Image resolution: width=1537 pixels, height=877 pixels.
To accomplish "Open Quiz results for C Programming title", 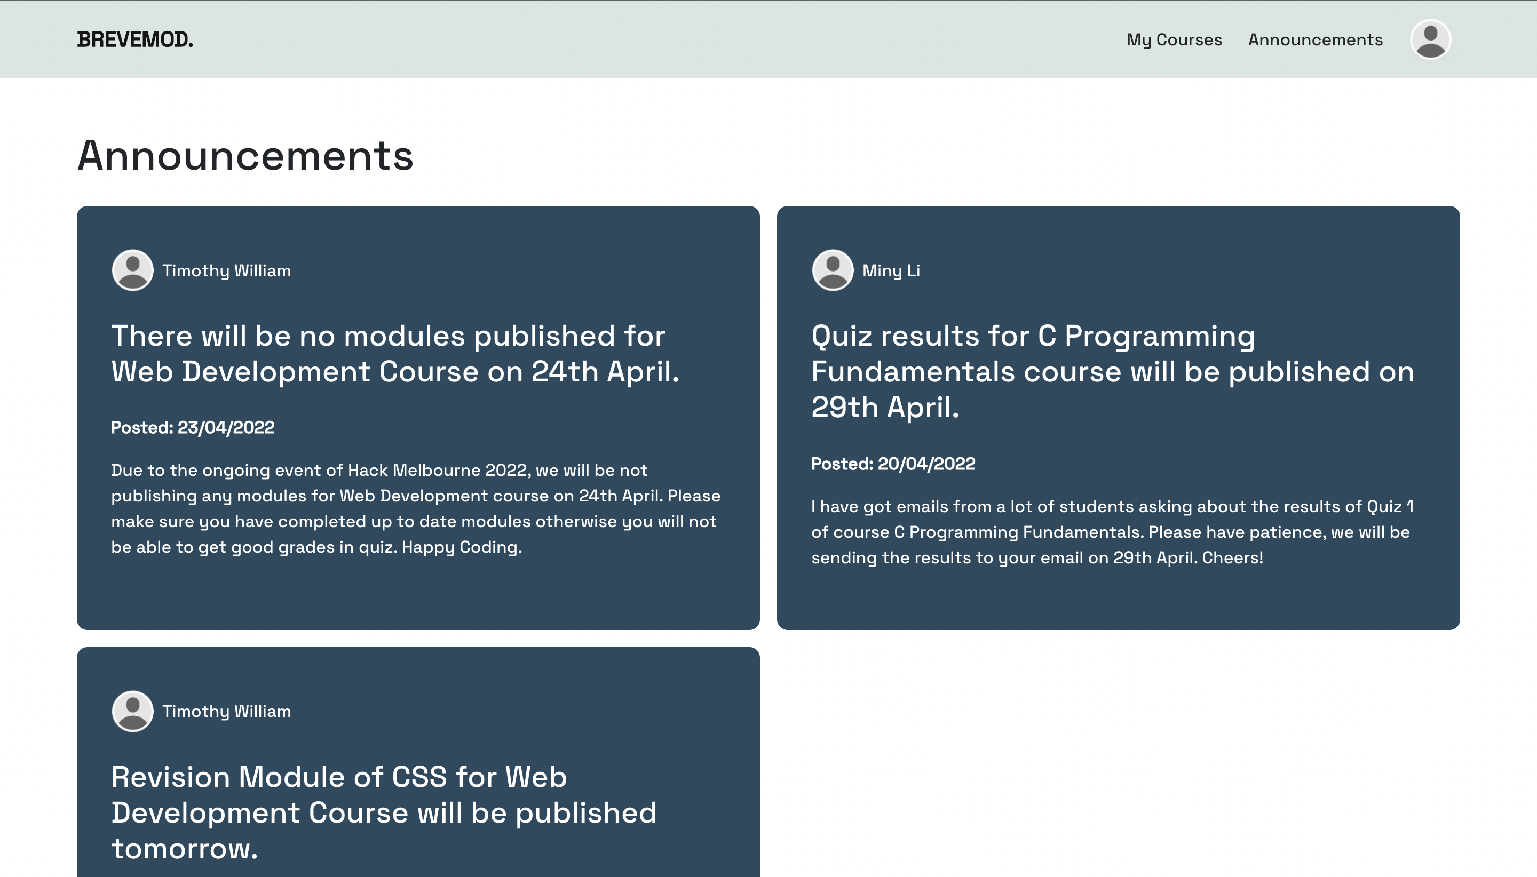I will point(1112,371).
